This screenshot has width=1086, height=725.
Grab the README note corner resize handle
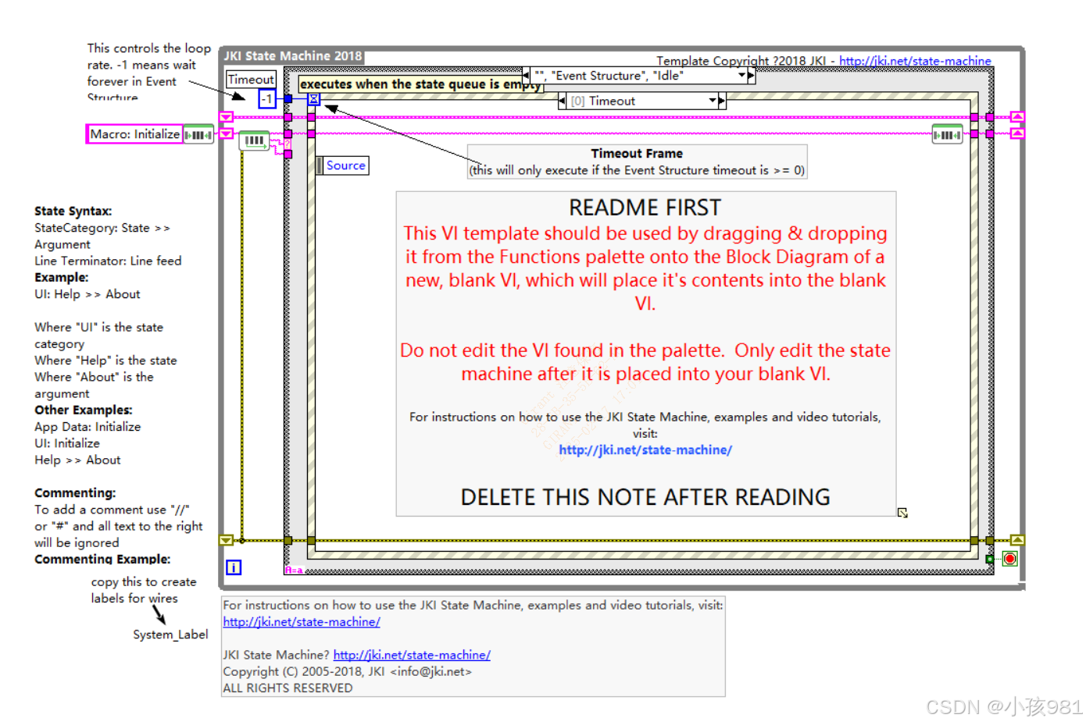(902, 513)
